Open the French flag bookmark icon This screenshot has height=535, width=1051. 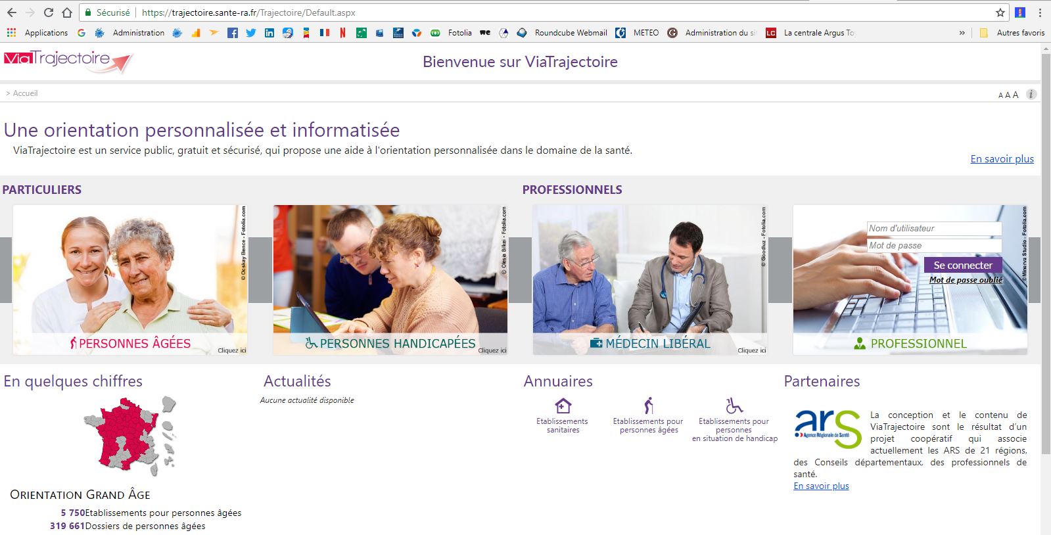pos(325,32)
